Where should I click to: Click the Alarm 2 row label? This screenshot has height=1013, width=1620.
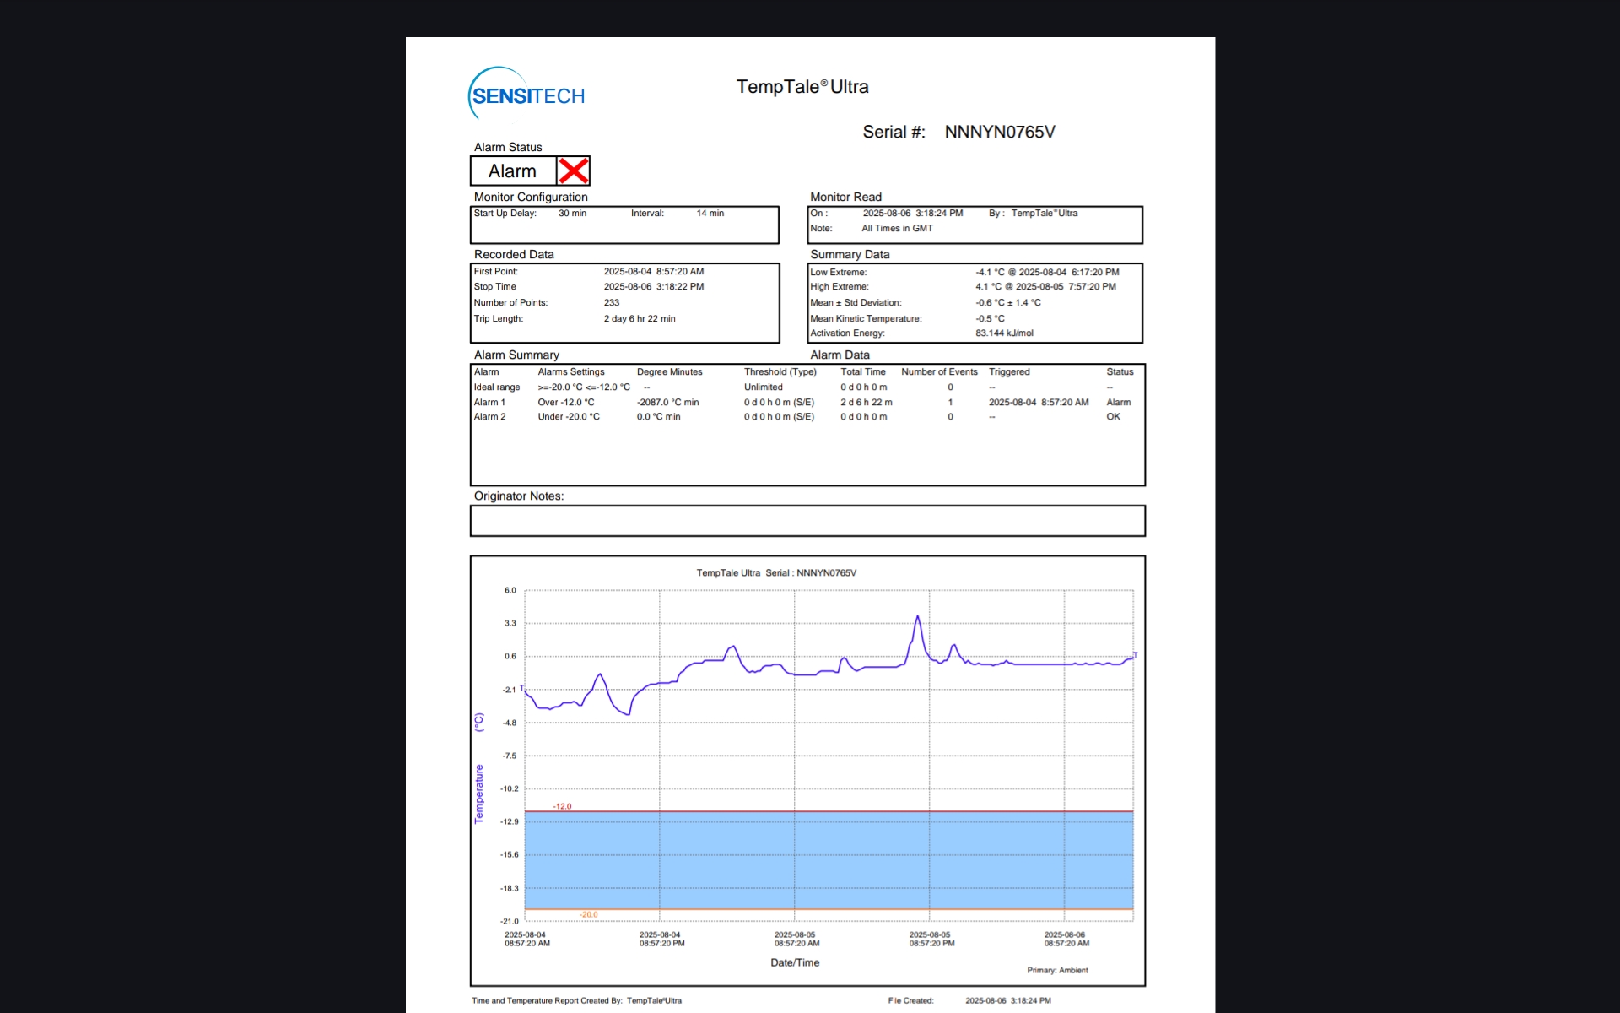[x=489, y=417]
